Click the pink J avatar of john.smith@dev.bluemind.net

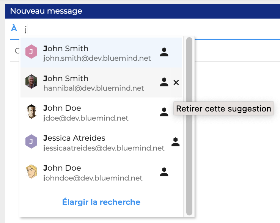31,52
